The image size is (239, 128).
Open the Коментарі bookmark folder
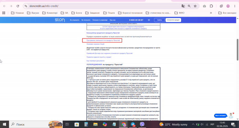tap(50, 13)
